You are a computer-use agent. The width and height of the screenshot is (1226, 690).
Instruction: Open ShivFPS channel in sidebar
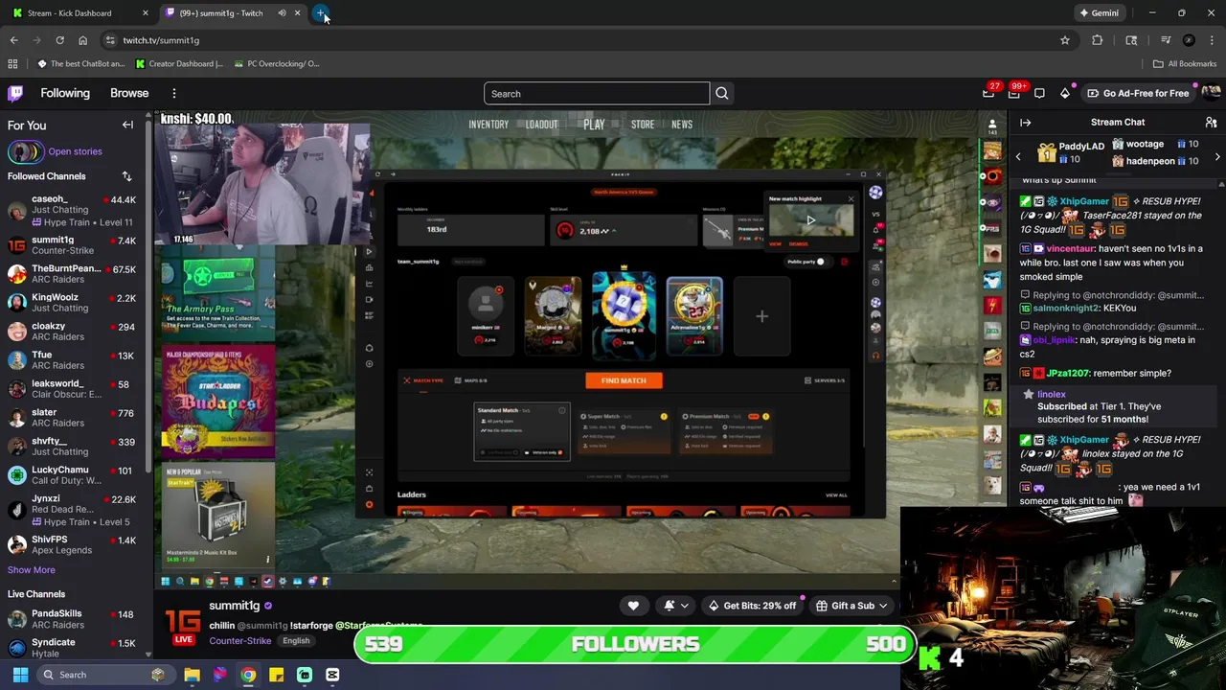[x=72, y=544]
